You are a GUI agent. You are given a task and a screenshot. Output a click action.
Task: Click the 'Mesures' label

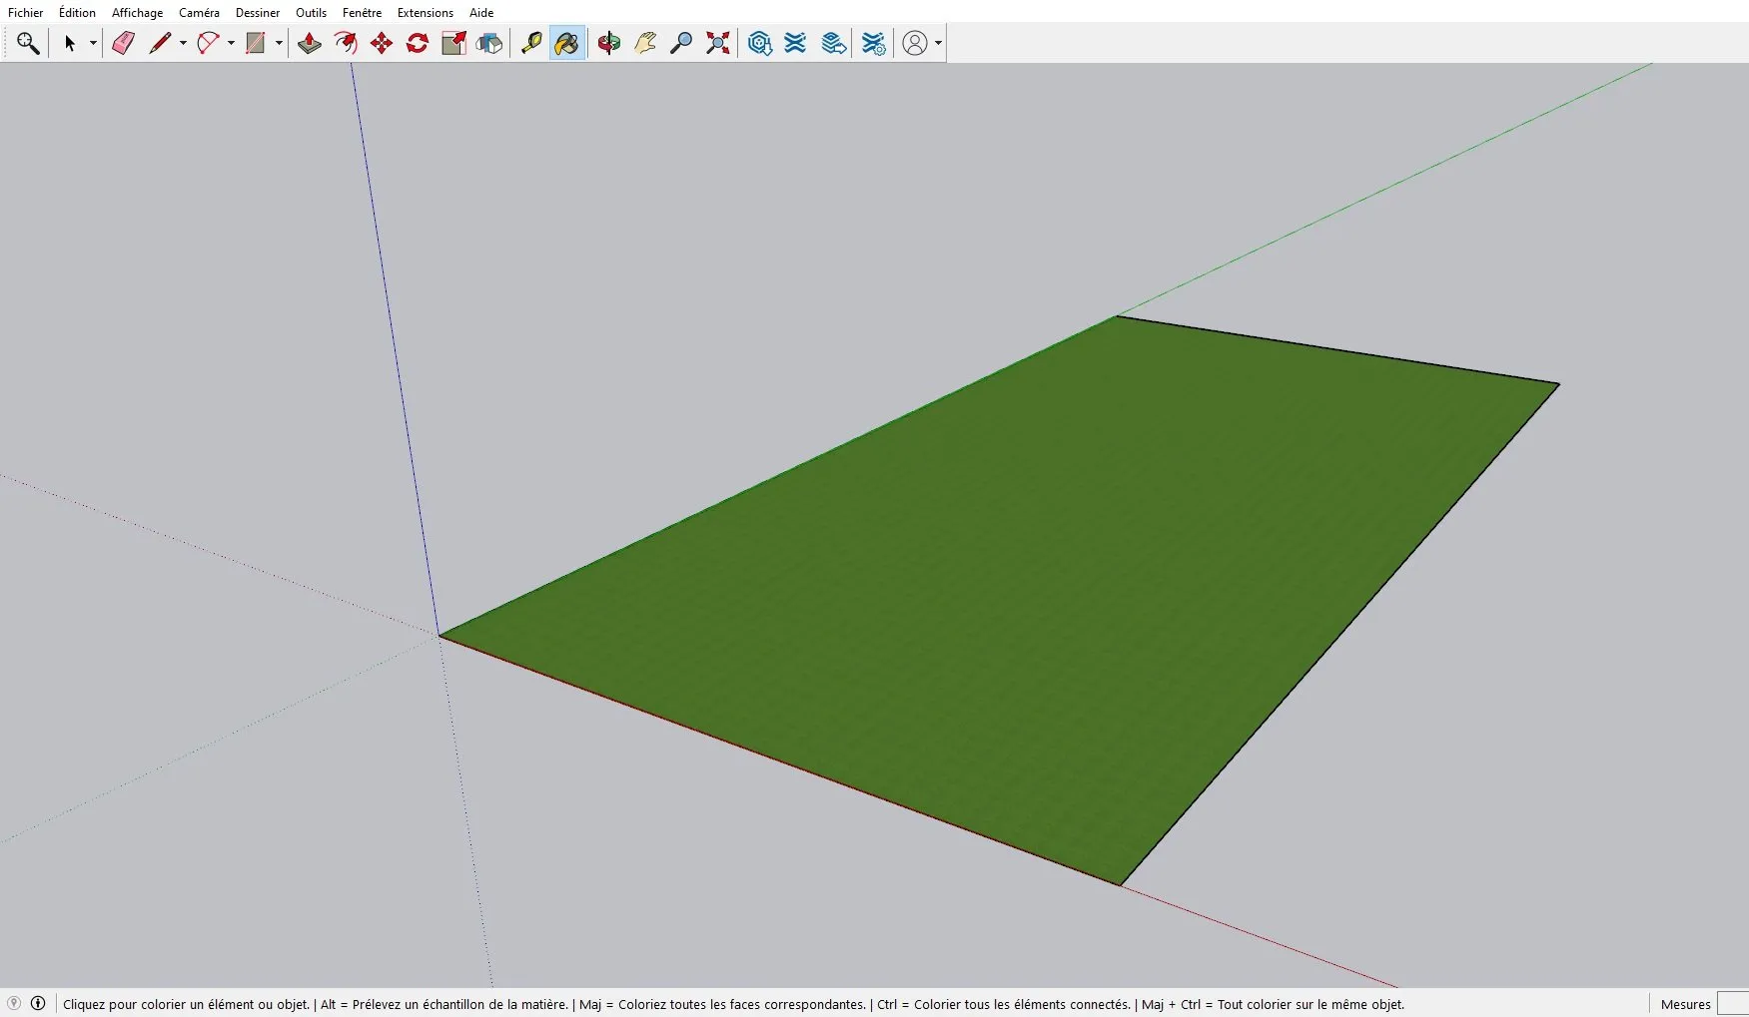point(1686,1005)
